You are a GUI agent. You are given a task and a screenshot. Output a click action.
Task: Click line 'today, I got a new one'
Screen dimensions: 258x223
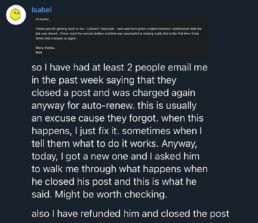pos(116,156)
